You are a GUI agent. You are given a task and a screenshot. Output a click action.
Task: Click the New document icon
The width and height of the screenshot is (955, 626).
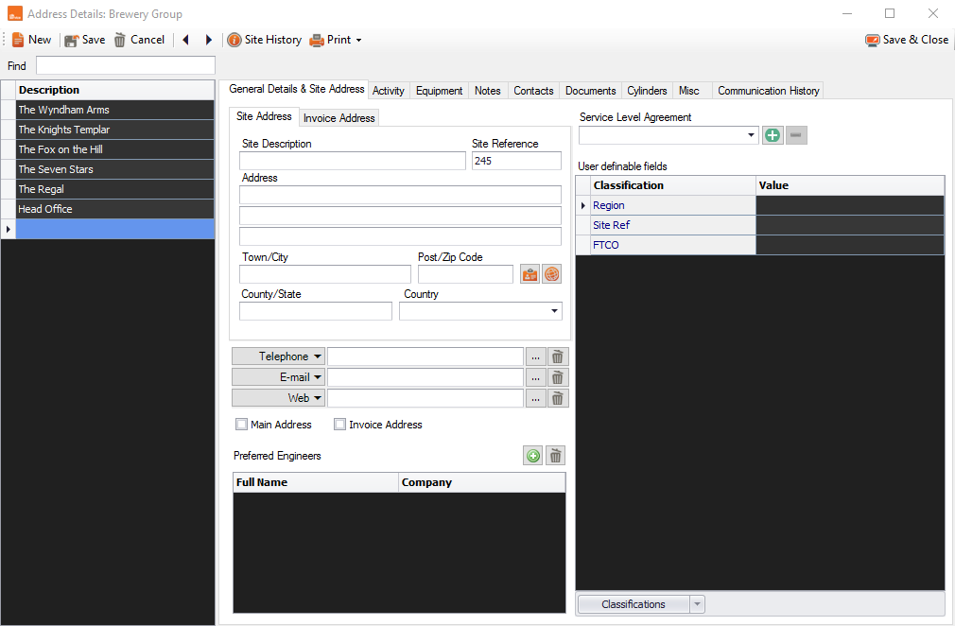click(x=18, y=40)
